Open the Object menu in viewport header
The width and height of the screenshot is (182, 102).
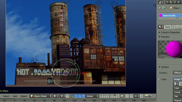pos(24,96)
